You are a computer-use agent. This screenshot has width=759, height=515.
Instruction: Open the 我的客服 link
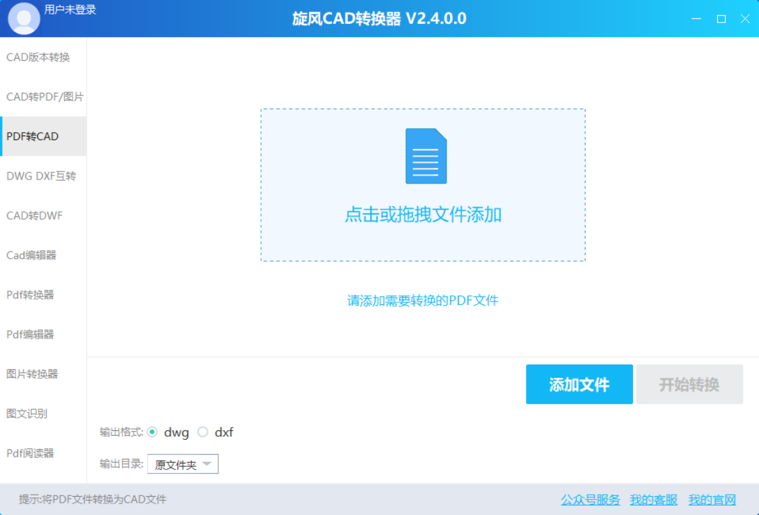click(653, 499)
